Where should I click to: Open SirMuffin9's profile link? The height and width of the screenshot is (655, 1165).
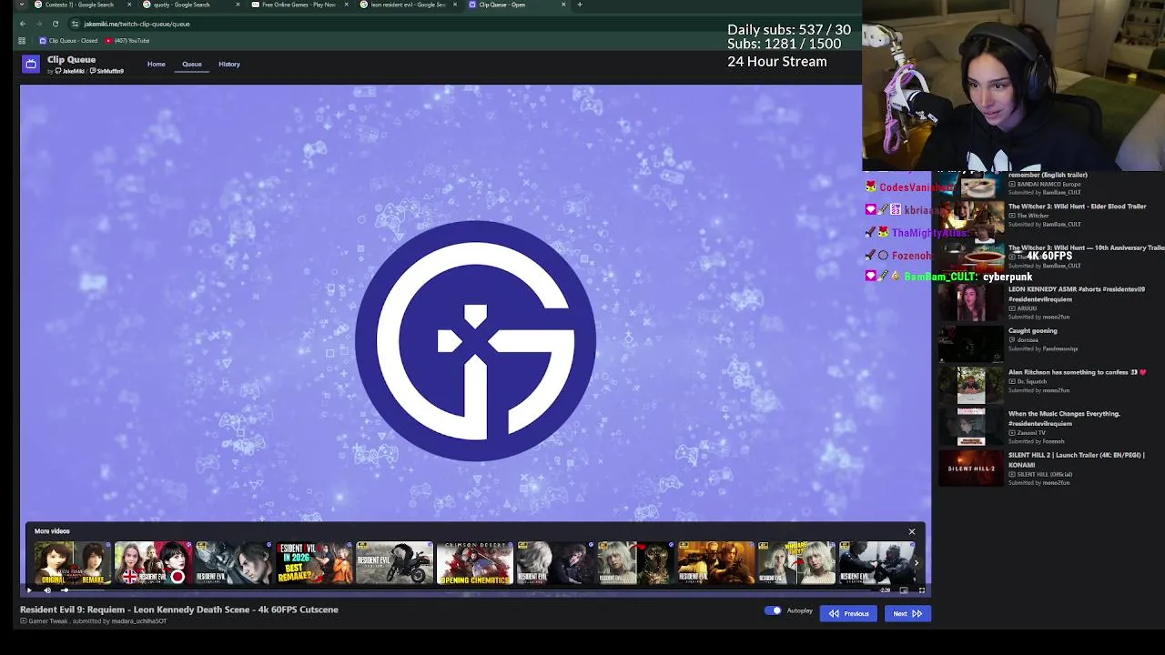[x=107, y=71]
